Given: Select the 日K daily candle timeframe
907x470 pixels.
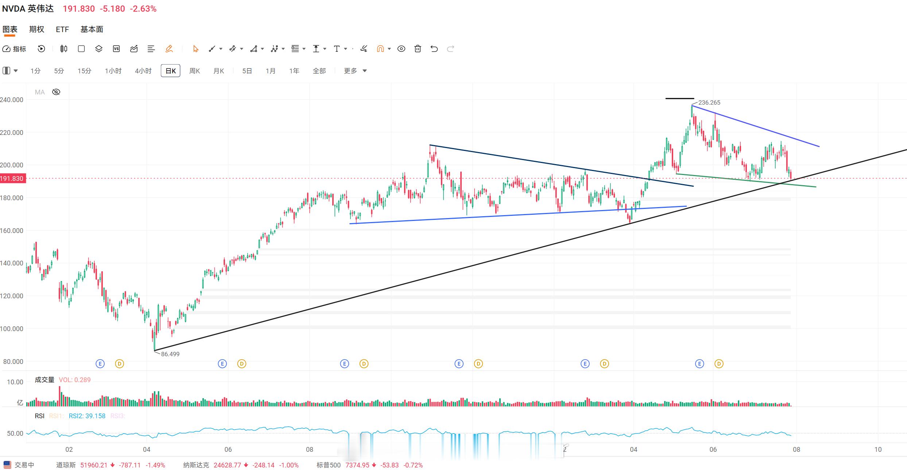Looking at the screenshot, I should [x=171, y=71].
